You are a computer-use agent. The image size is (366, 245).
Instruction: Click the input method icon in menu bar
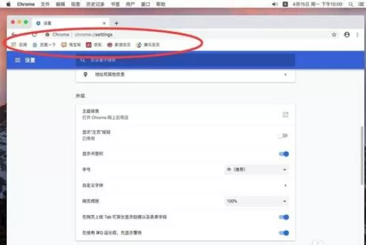tap(285, 4)
